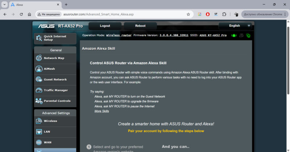
Task: Open the Chrome profile avatar
Action: coord(236,14)
